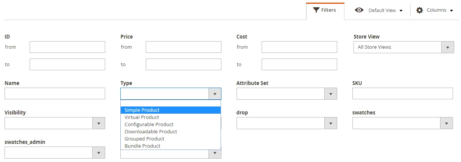Select the blank option in Type list
Screen dimensions: 461x162
coord(171,103)
